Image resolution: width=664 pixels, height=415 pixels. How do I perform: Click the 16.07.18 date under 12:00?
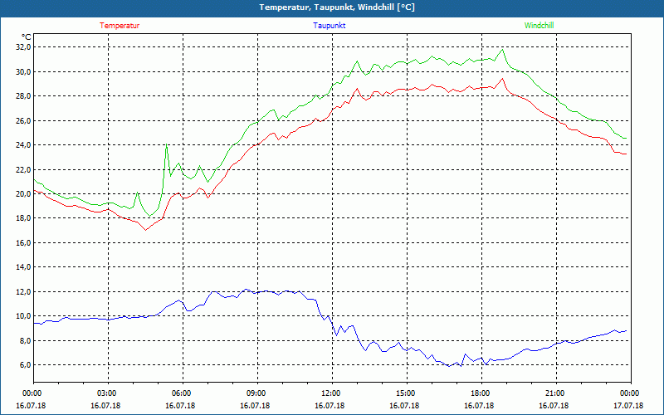pos(330,406)
